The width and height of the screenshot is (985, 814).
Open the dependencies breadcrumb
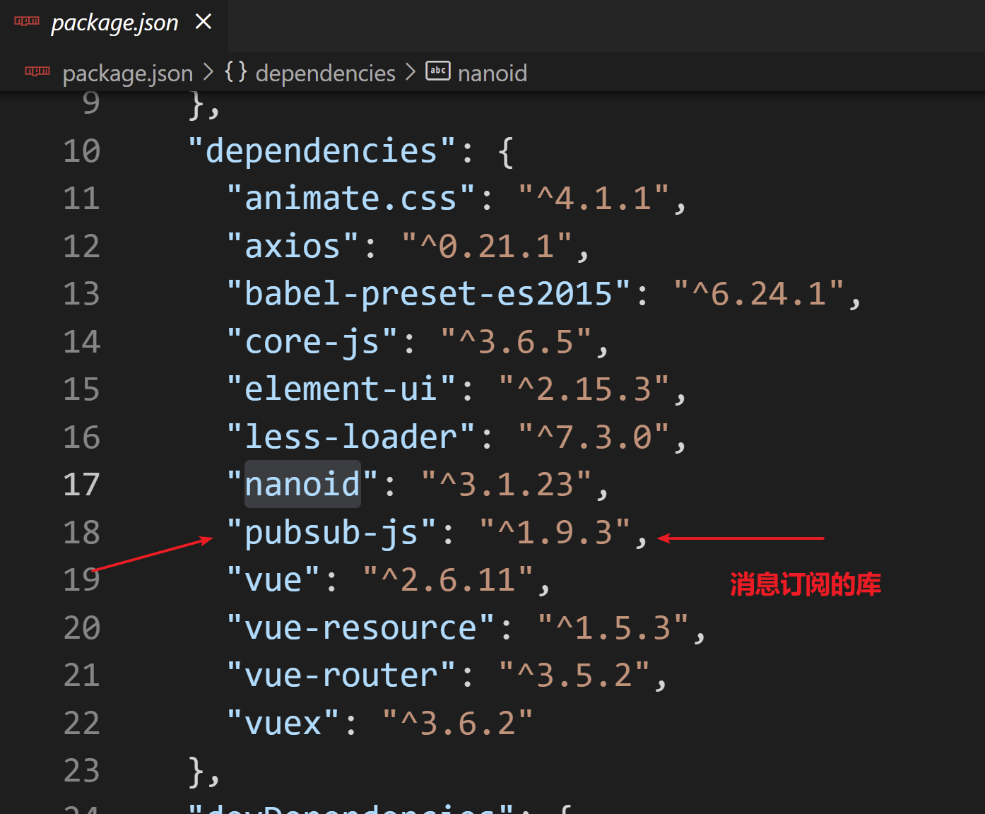(326, 73)
